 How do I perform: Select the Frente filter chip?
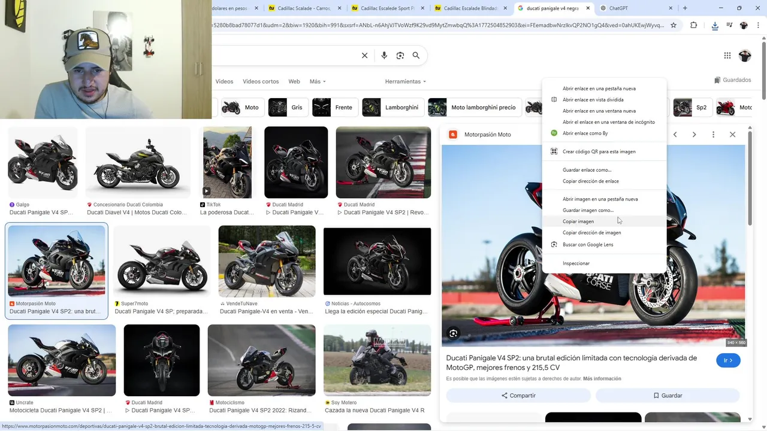click(x=334, y=108)
